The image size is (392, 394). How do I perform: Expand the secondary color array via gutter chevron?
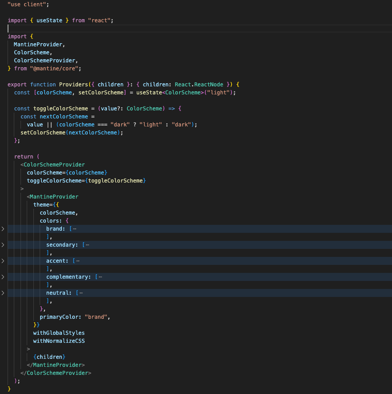[x=2, y=244]
